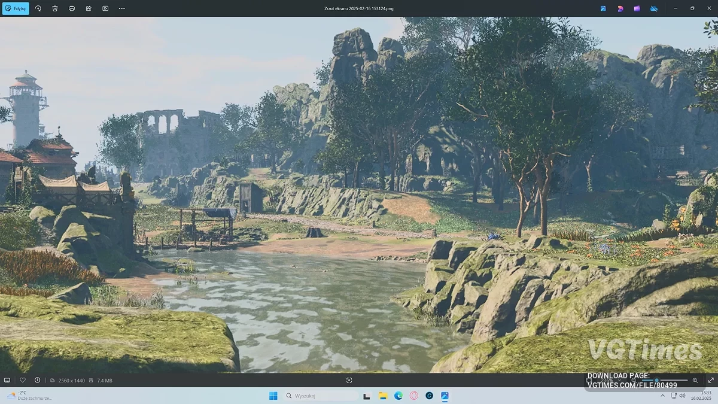Delete the screenshot with the trash icon
Screen dimensions: 718x404
click(x=55, y=8)
